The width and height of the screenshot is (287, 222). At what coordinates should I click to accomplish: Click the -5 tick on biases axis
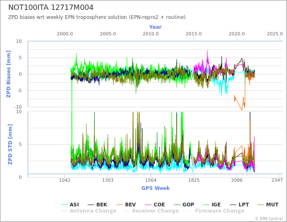pyautogui.click(x=19, y=90)
